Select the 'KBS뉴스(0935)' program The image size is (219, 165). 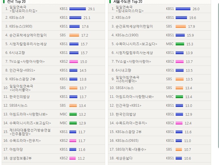[x=127, y=141]
